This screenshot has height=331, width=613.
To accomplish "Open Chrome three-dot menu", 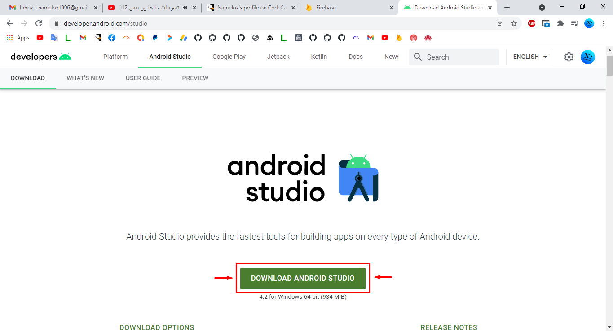I will (x=604, y=23).
